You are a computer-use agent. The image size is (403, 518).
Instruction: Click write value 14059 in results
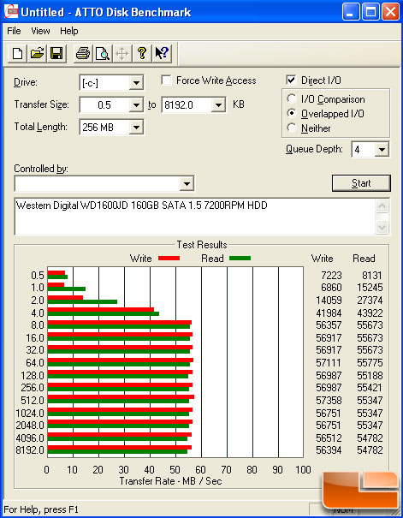pos(329,301)
